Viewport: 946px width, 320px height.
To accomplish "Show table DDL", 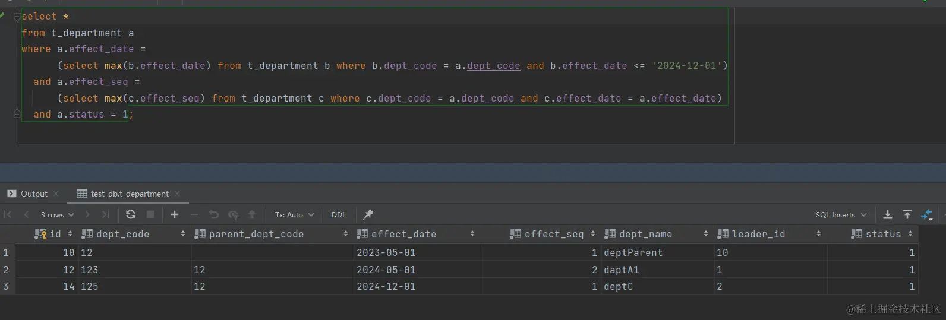I will [339, 215].
